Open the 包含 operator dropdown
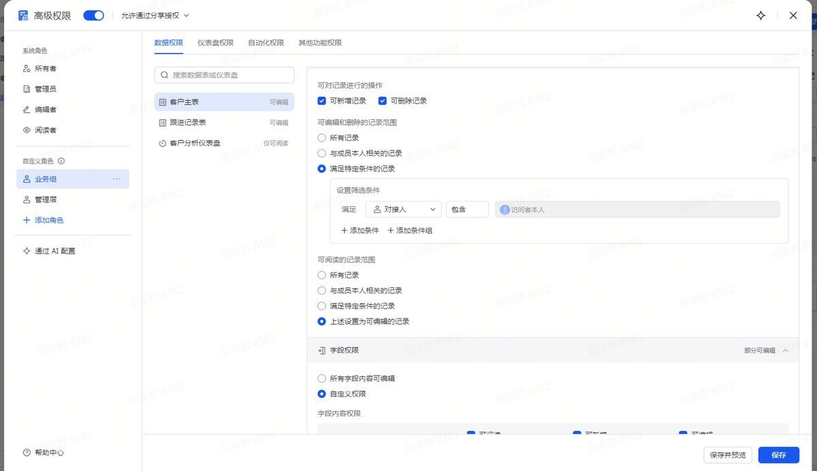817x471 pixels. 467,210
